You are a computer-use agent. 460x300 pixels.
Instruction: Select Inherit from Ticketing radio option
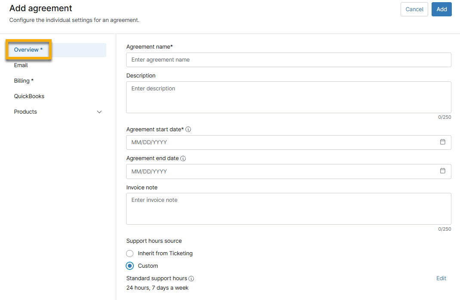coord(130,254)
